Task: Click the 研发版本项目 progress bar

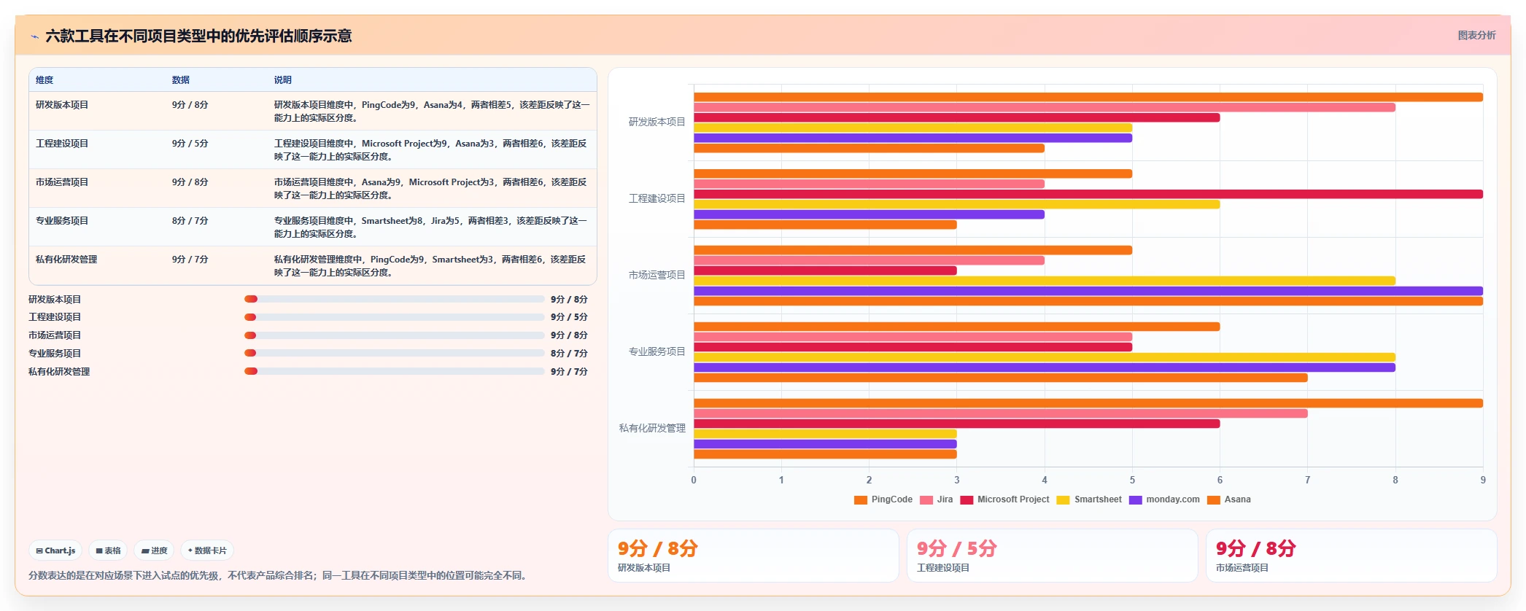Action: 395,299
